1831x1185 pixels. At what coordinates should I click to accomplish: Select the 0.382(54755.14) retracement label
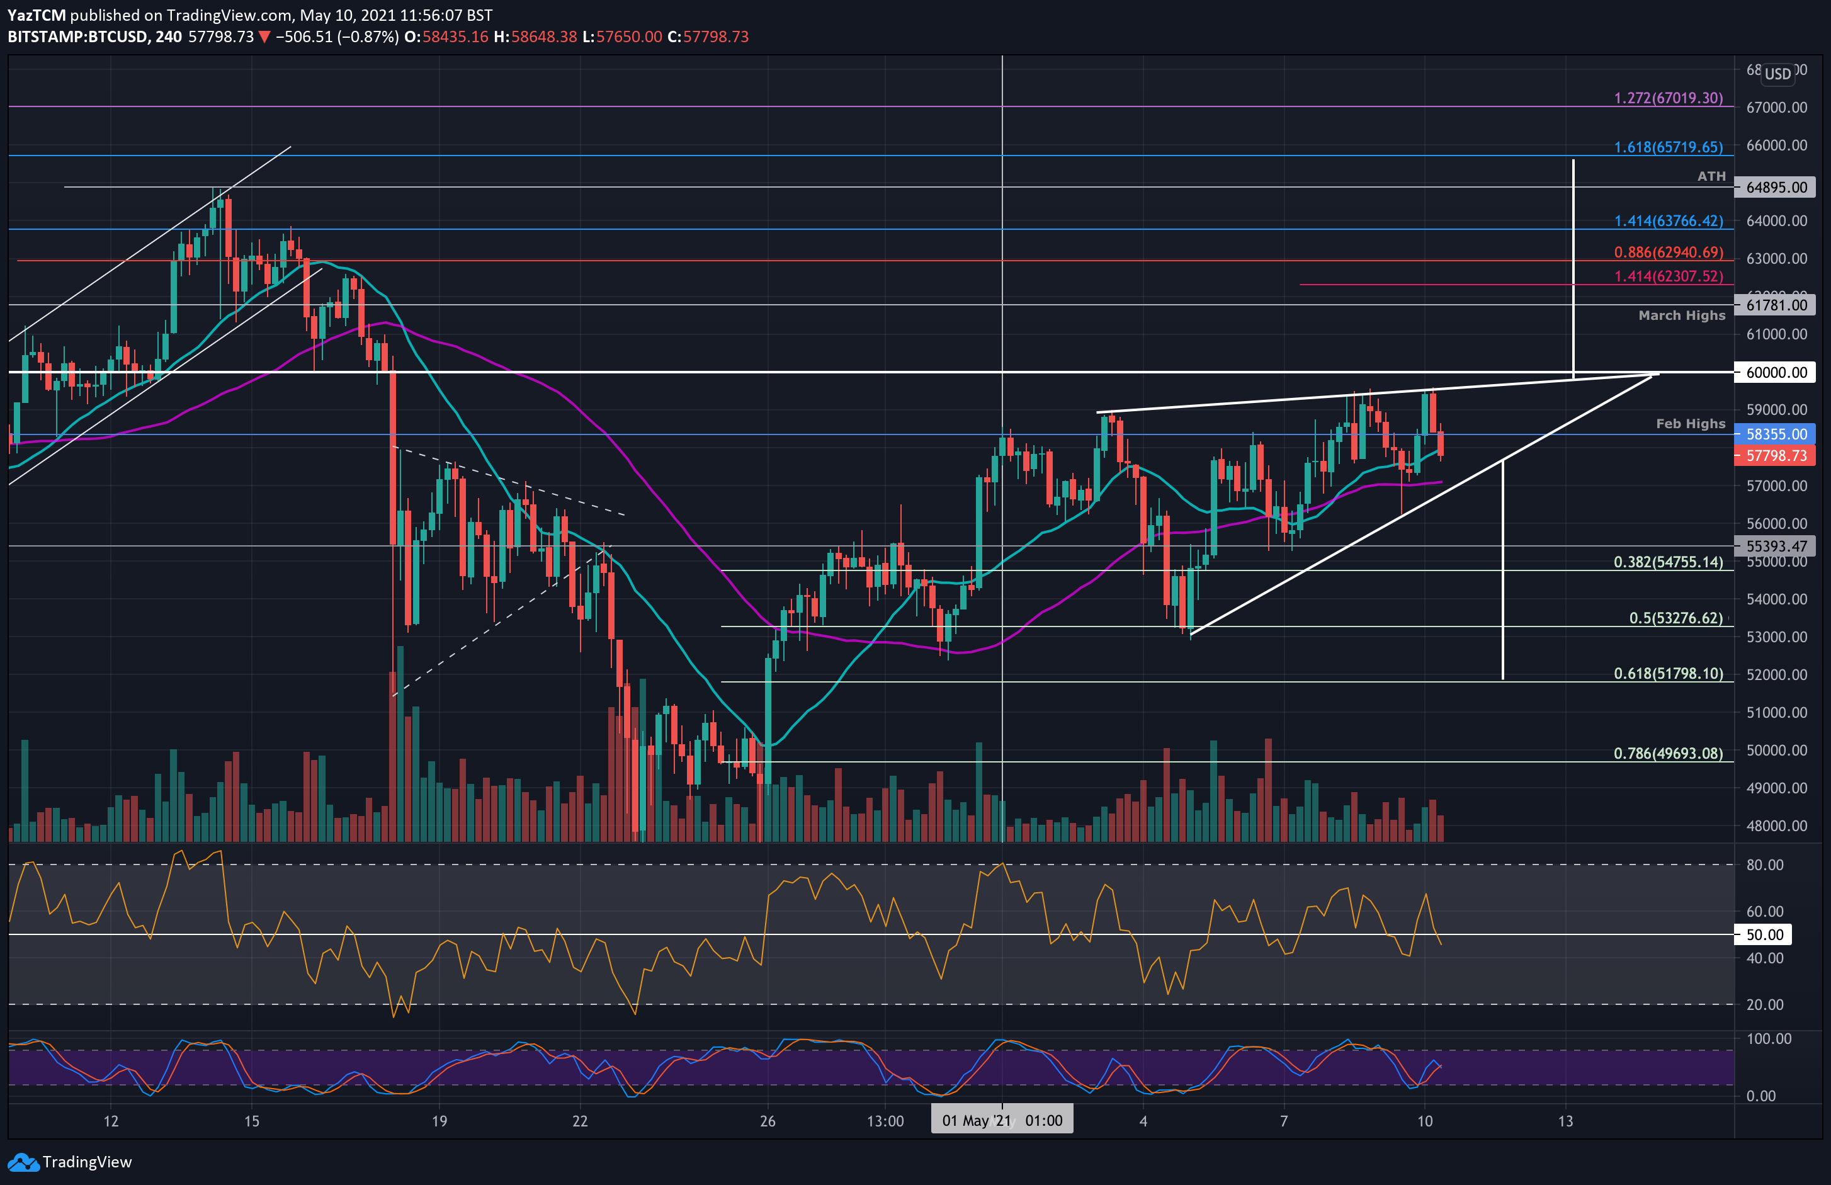1668,562
